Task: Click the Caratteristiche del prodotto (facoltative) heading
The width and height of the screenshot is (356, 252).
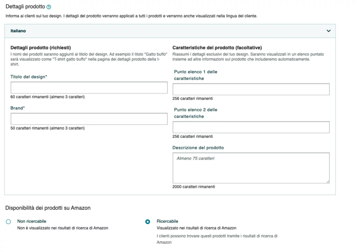Action: (x=217, y=48)
